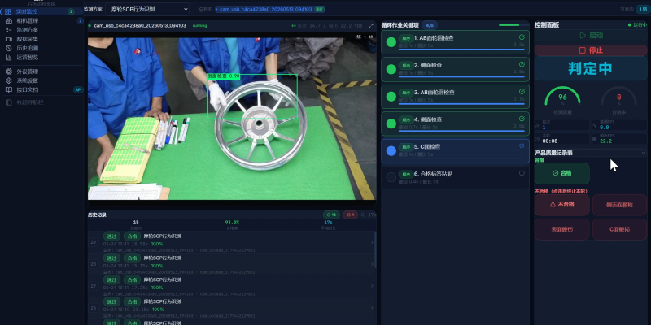
Task: Click the 合格 tag on record 28
Action: click(x=132, y=258)
